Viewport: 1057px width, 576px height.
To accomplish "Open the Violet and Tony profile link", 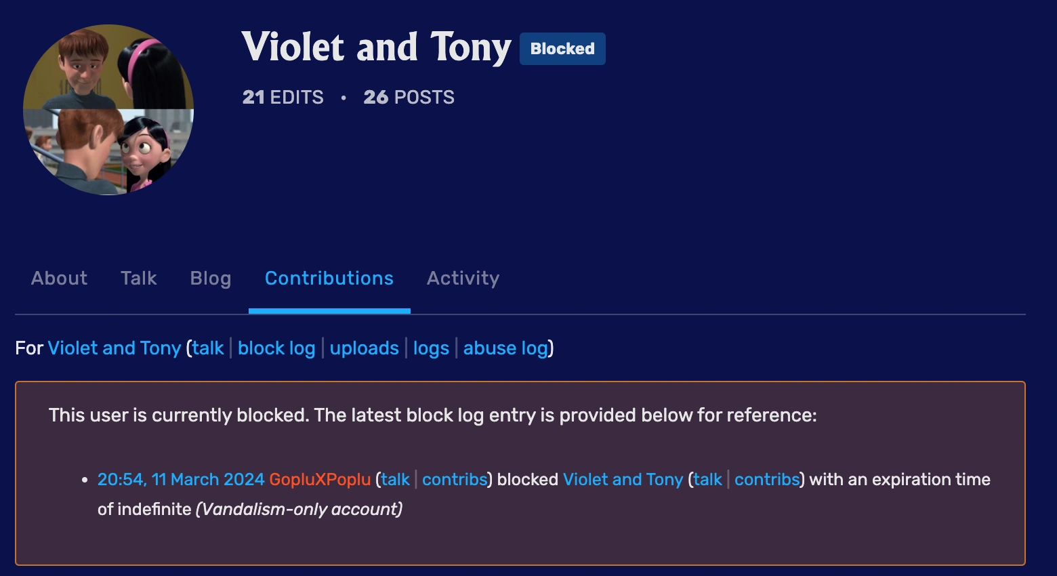I will click(114, 348).
